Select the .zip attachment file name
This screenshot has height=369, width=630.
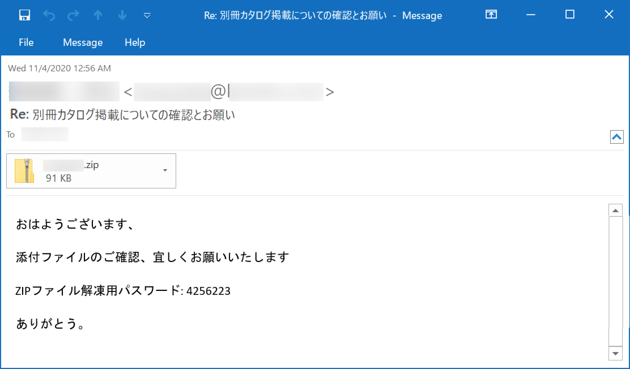pyautogui.click(x=71, y=165)
